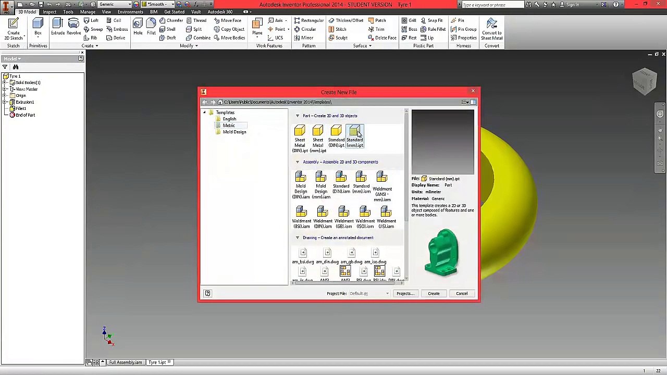Select the Thread tool
The image size is (667, 375).
pos(196,20)
